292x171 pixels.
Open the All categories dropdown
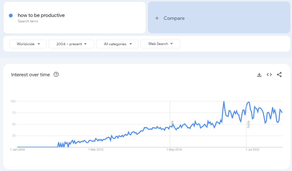pyautogui.click(x=117, y=44)
